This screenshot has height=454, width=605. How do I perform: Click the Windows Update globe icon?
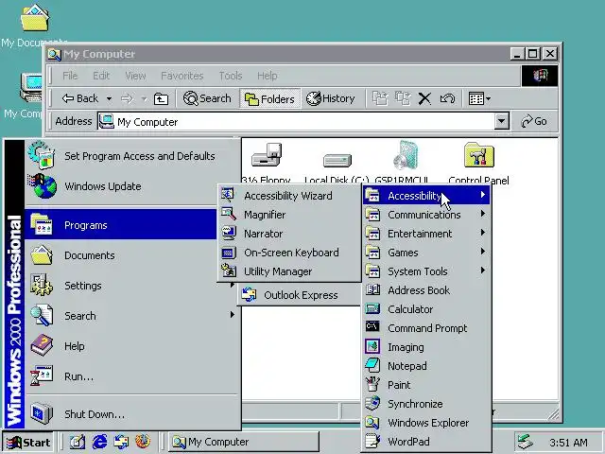[43, 186]
